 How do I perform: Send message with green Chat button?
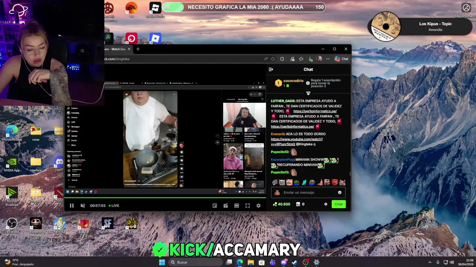[x=338, y=204]
